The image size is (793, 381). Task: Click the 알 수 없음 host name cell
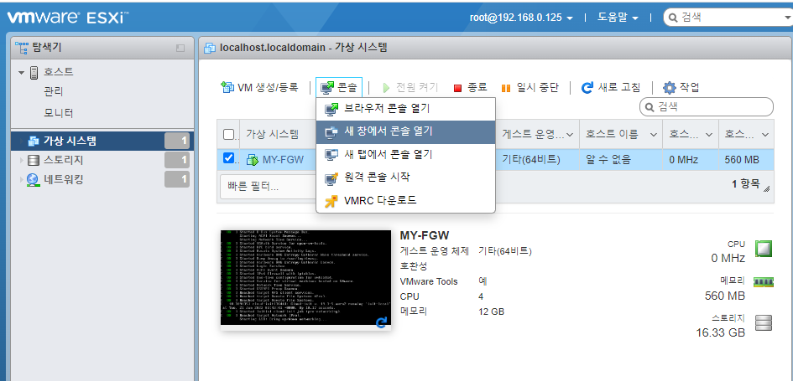[x=608, y=160]
